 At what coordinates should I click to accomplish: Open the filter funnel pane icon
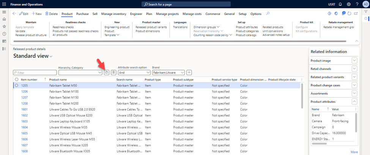click(366, 12)
